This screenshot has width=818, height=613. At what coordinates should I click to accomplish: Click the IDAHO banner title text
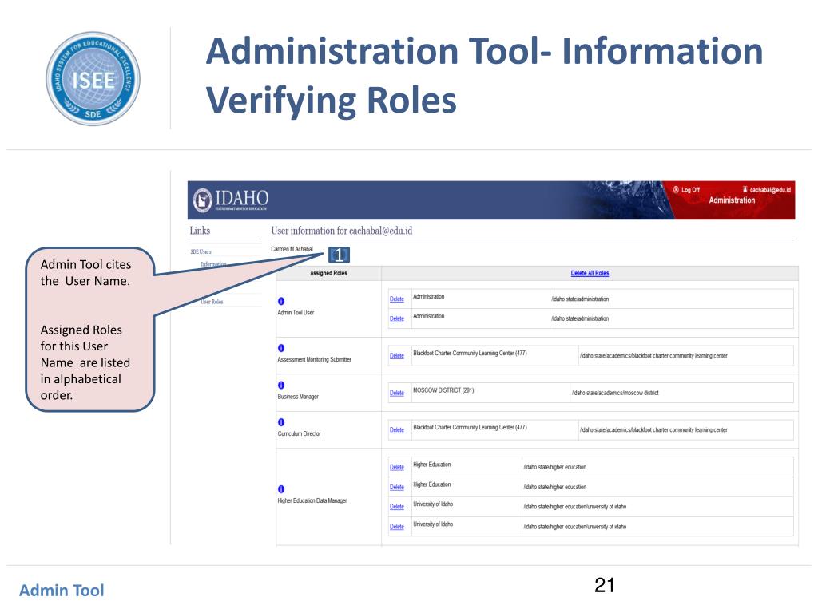(241, 198)
